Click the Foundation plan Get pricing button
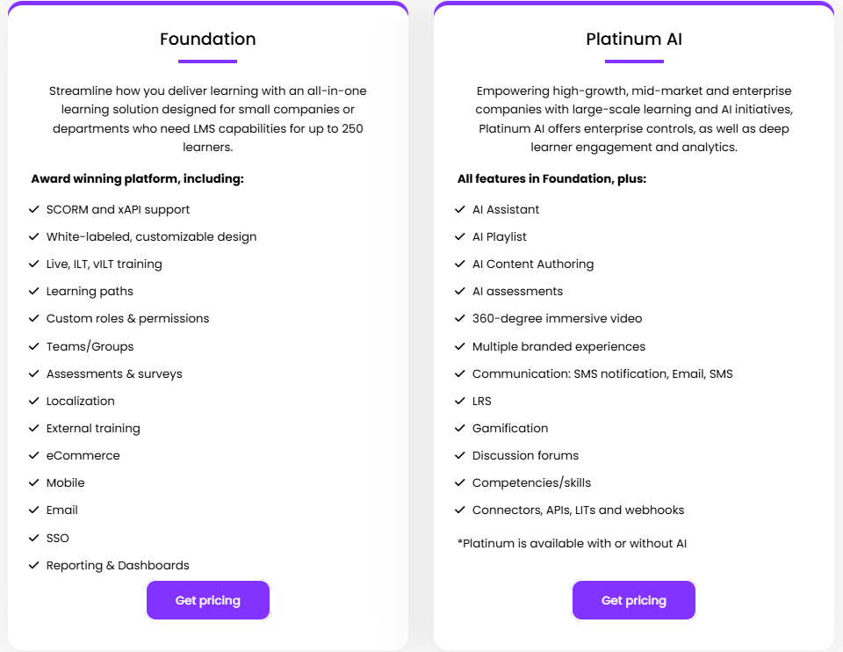843x652 pixels. pos(208,600)
